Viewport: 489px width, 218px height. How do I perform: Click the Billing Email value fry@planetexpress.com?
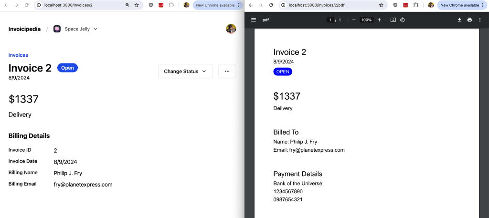point(83,185)
